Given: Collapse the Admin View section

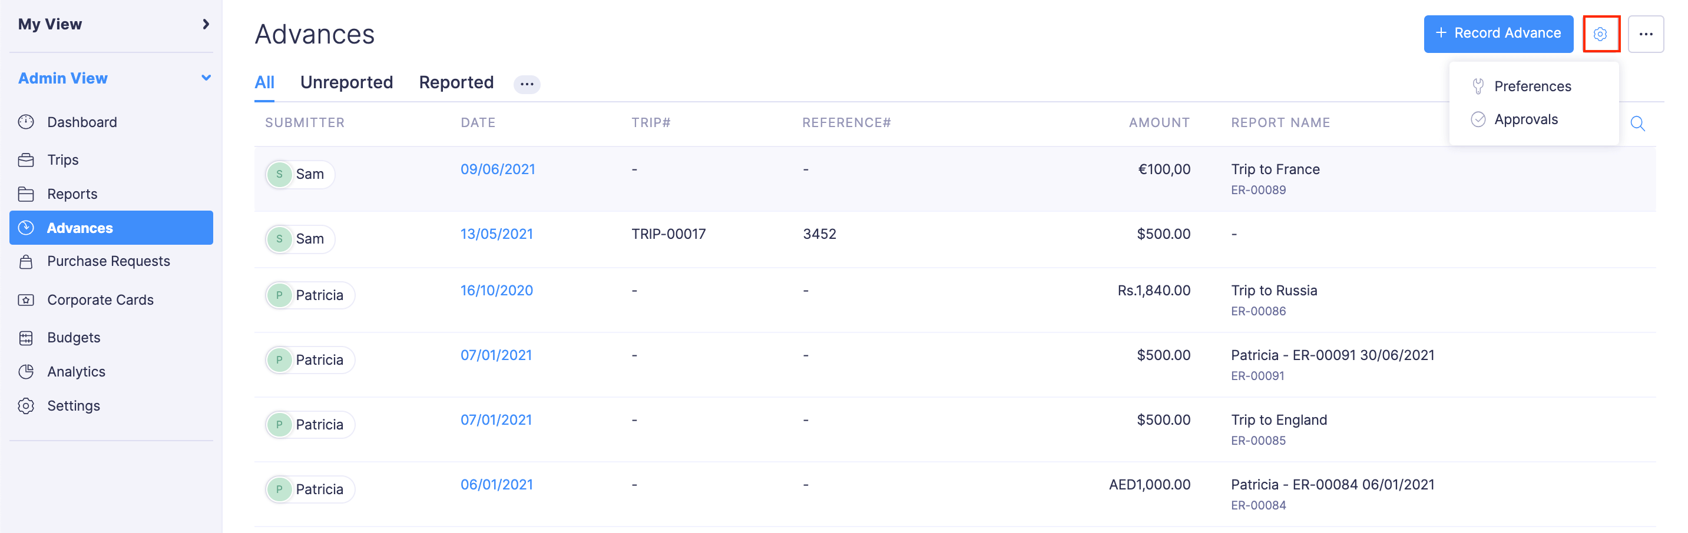Looking at the screenshot, I should click(206, 78).
